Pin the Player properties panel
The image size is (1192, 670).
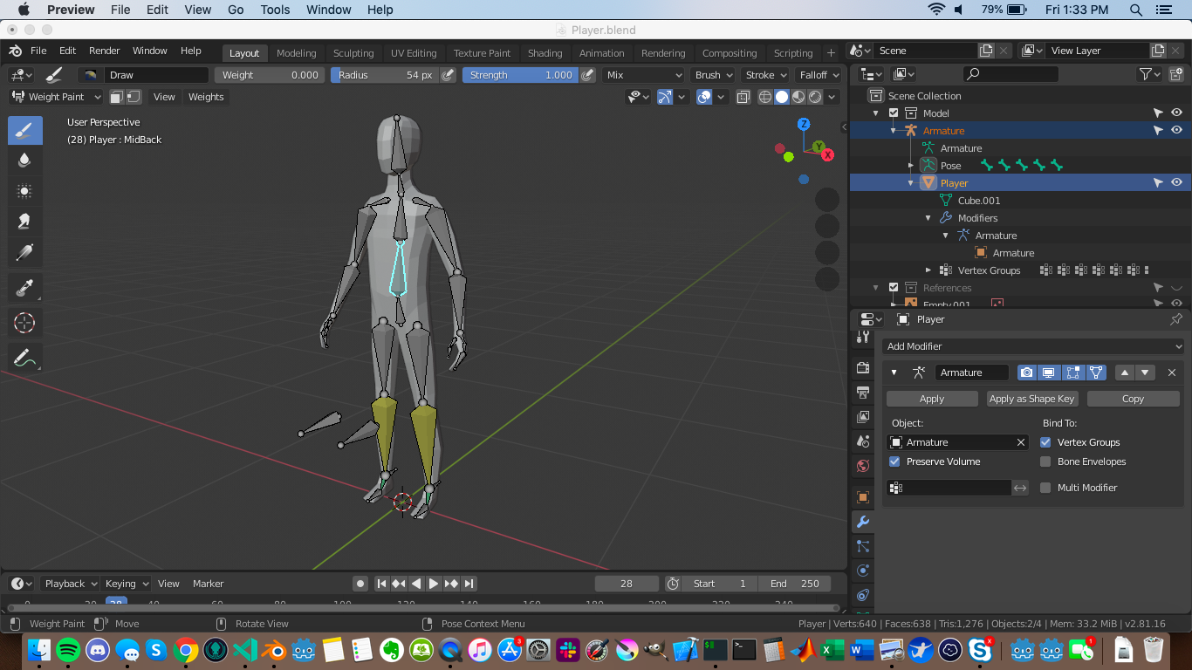(x=1175, y=319)
